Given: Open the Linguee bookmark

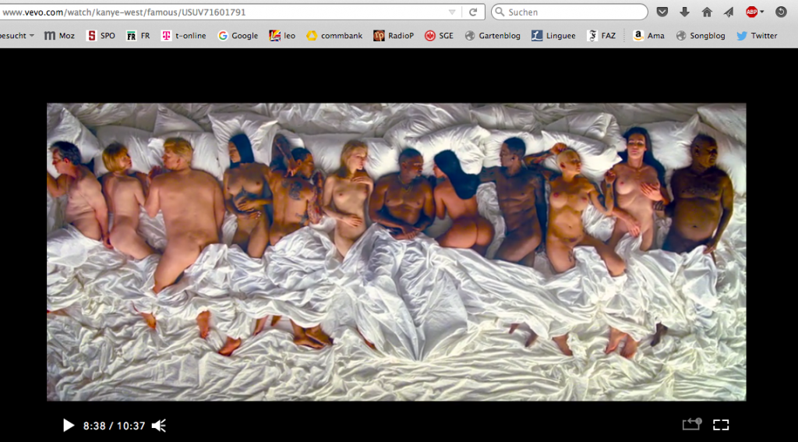Looking at the screenshot, I should tap(554, 36).
